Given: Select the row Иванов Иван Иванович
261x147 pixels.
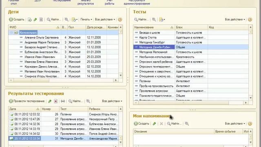Looking at the screenshot, I should (64, 57).
